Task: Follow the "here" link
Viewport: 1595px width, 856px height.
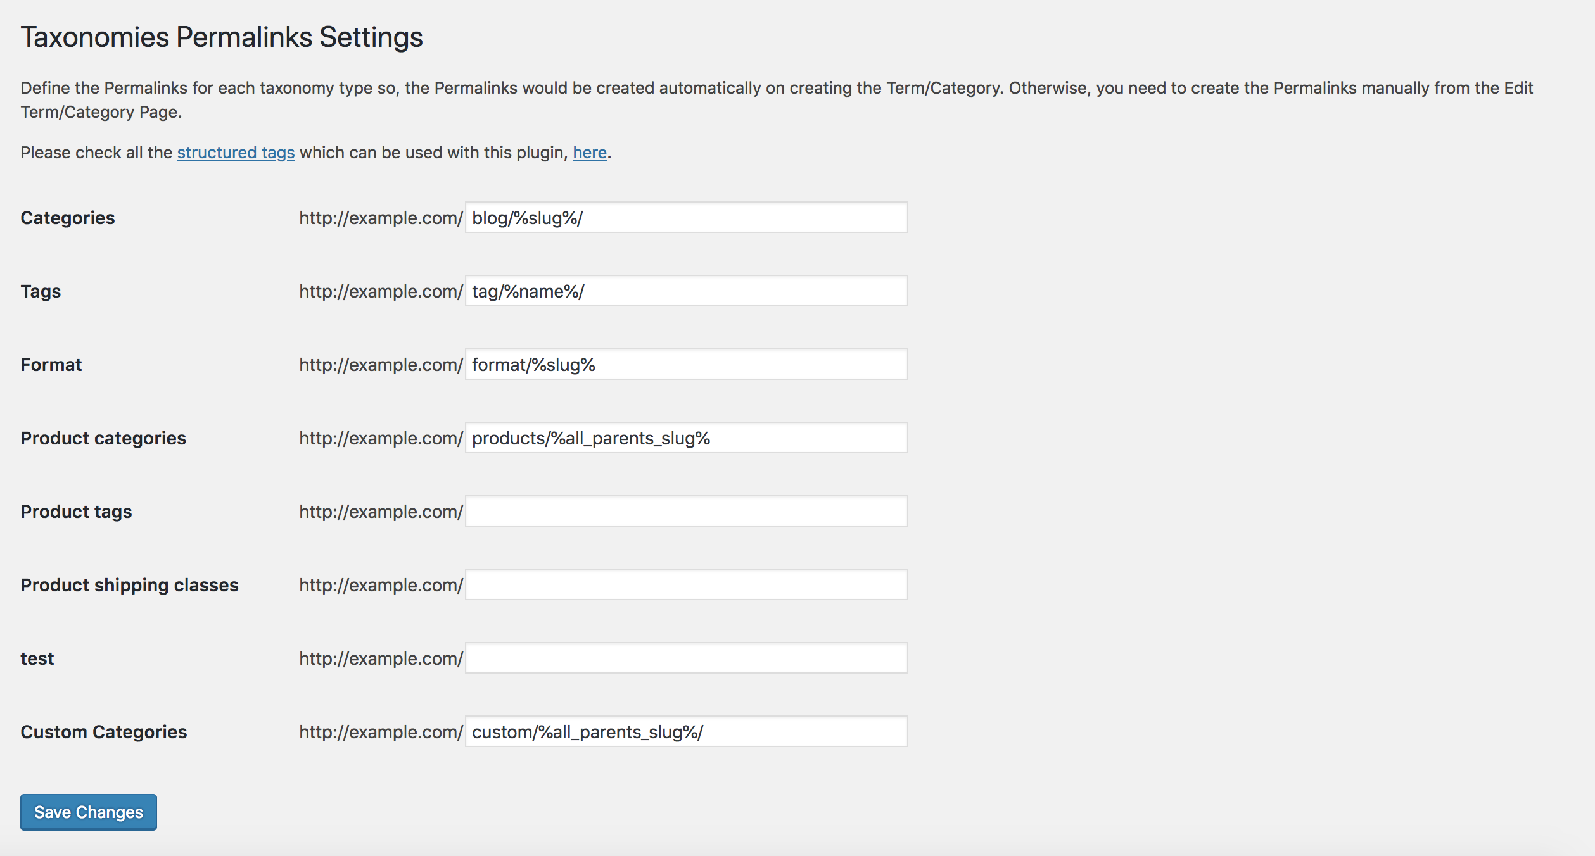Action: pos(590,153)
